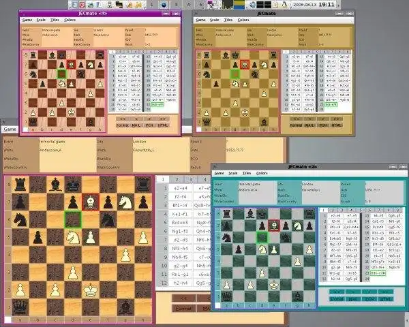Click the MAIL button in the tan JECmate window

pos(309,125)
